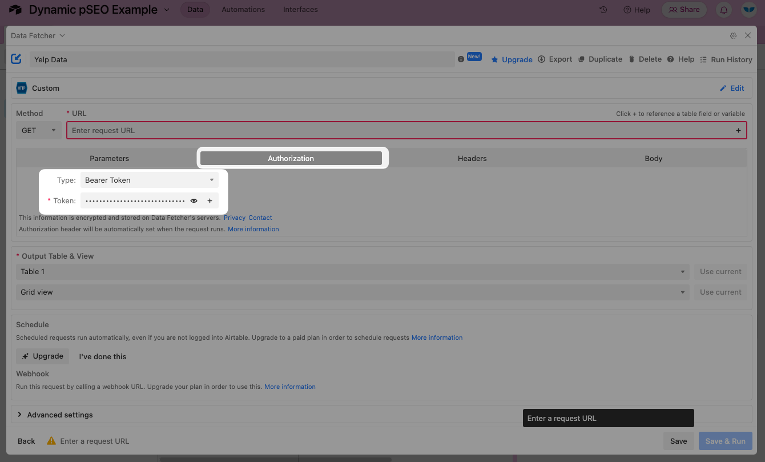765x462 pixels.
Task: Open Run History
Action: (726, 59)
